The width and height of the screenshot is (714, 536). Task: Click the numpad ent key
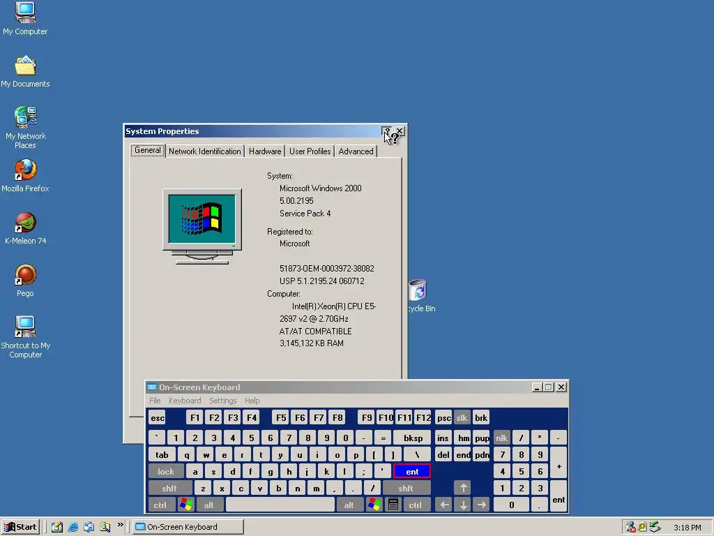coord(559,497)
